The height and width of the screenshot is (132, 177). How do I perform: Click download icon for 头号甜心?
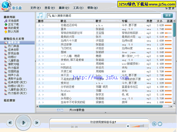pyautogui.click(x=39, y=98)
